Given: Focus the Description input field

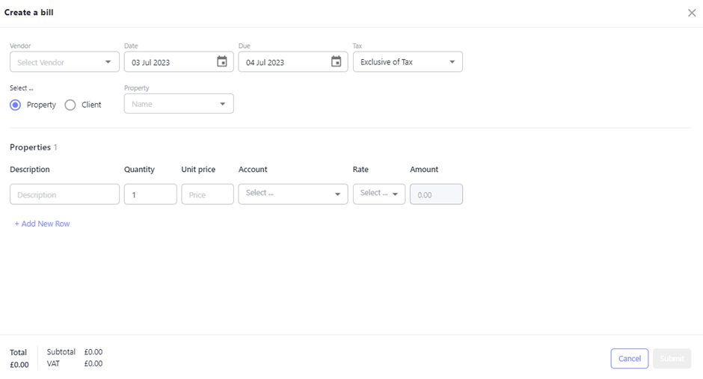Looking at the screenshot, I should (x=64, y=194).
